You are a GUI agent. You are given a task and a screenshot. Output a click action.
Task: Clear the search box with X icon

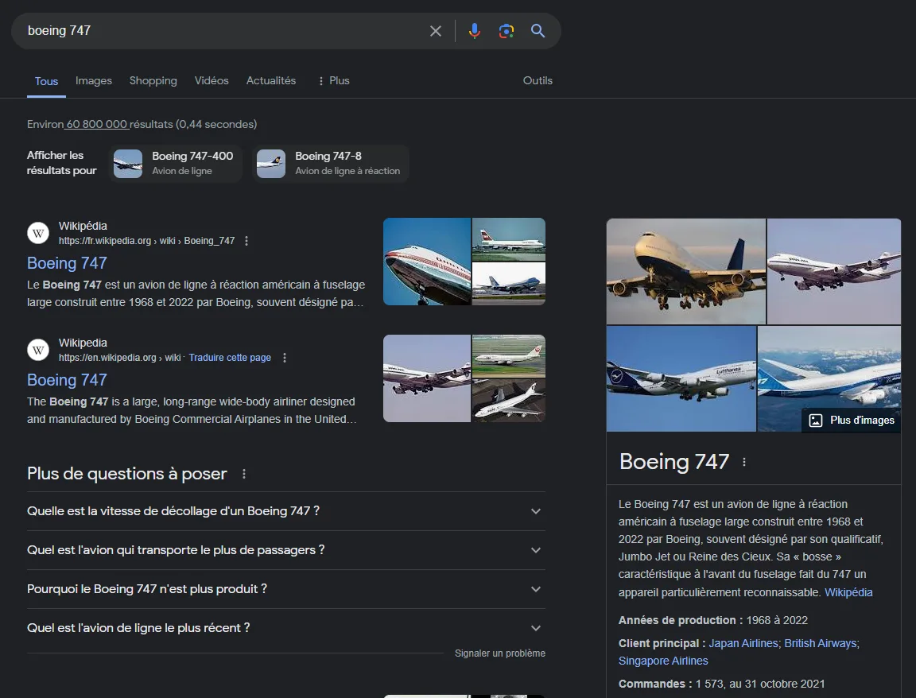point(435,31)
